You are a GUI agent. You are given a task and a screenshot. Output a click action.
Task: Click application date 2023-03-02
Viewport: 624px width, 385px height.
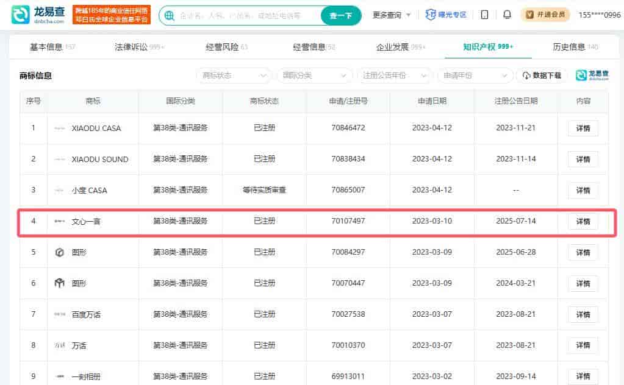click(432, 376)
